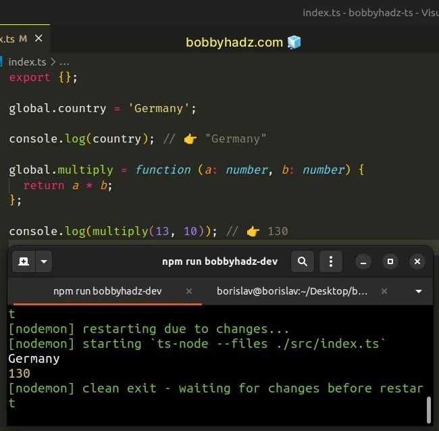Screen dimensions: 439x431
Task: Select the index.ts editor tab
Action: (x=24, y=39)
